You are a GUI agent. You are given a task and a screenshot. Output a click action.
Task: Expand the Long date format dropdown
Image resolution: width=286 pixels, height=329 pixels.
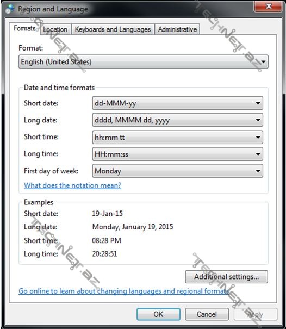click(258, 120)
